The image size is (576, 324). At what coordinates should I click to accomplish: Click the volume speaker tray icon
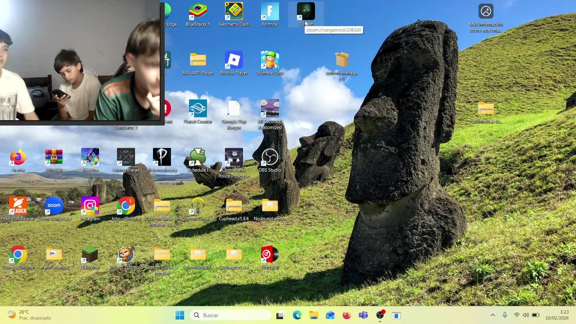coord(526,315)
